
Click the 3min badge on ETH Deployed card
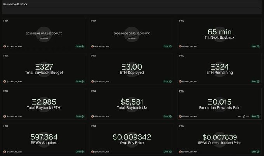[x=168, y=81]
